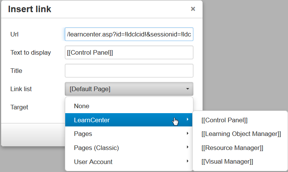The image size is (288, 172).
Task: Click the Title input field
Action: pos(129,71)
